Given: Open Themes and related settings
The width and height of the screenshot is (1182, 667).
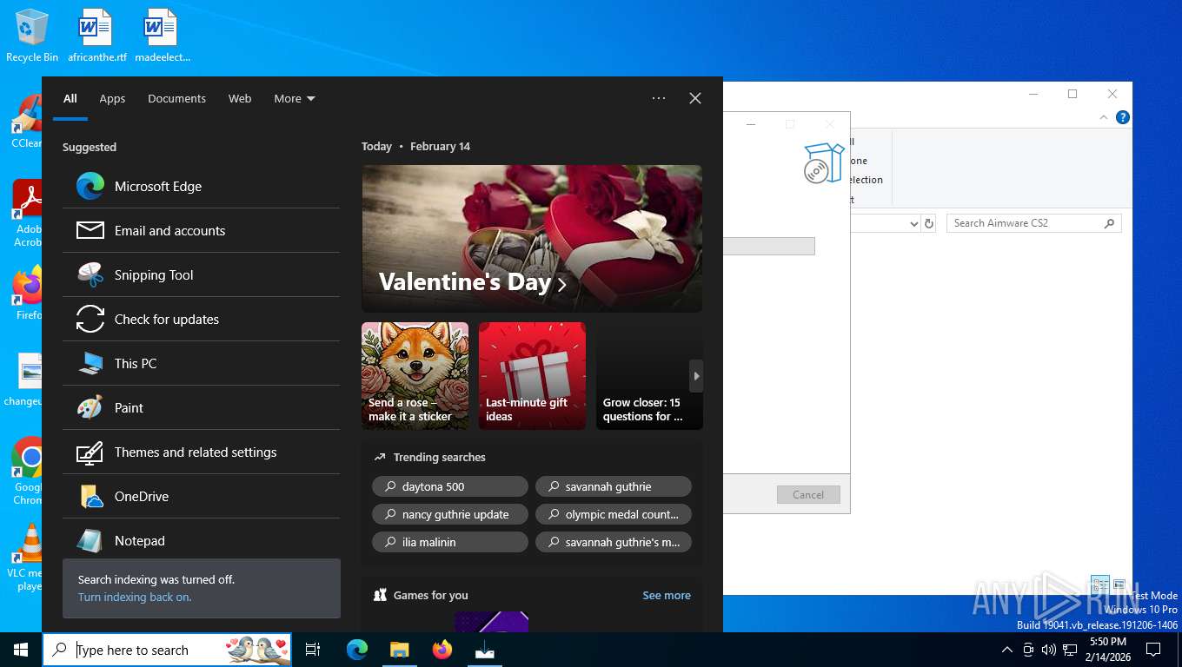Looking at the screenshot, I should click(201, 452).
